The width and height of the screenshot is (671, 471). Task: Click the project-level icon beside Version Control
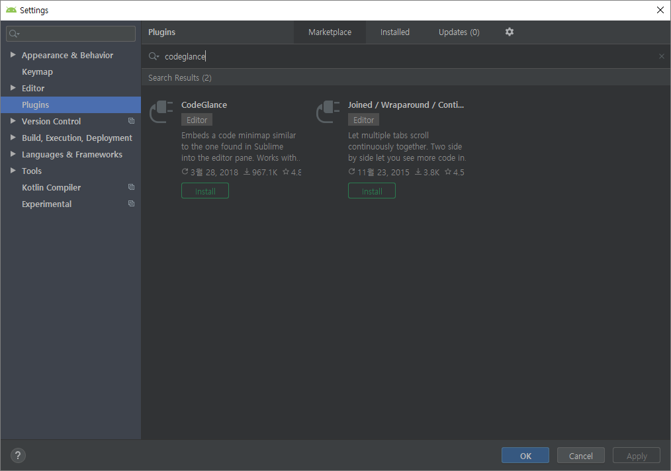[x=132, y=121]
